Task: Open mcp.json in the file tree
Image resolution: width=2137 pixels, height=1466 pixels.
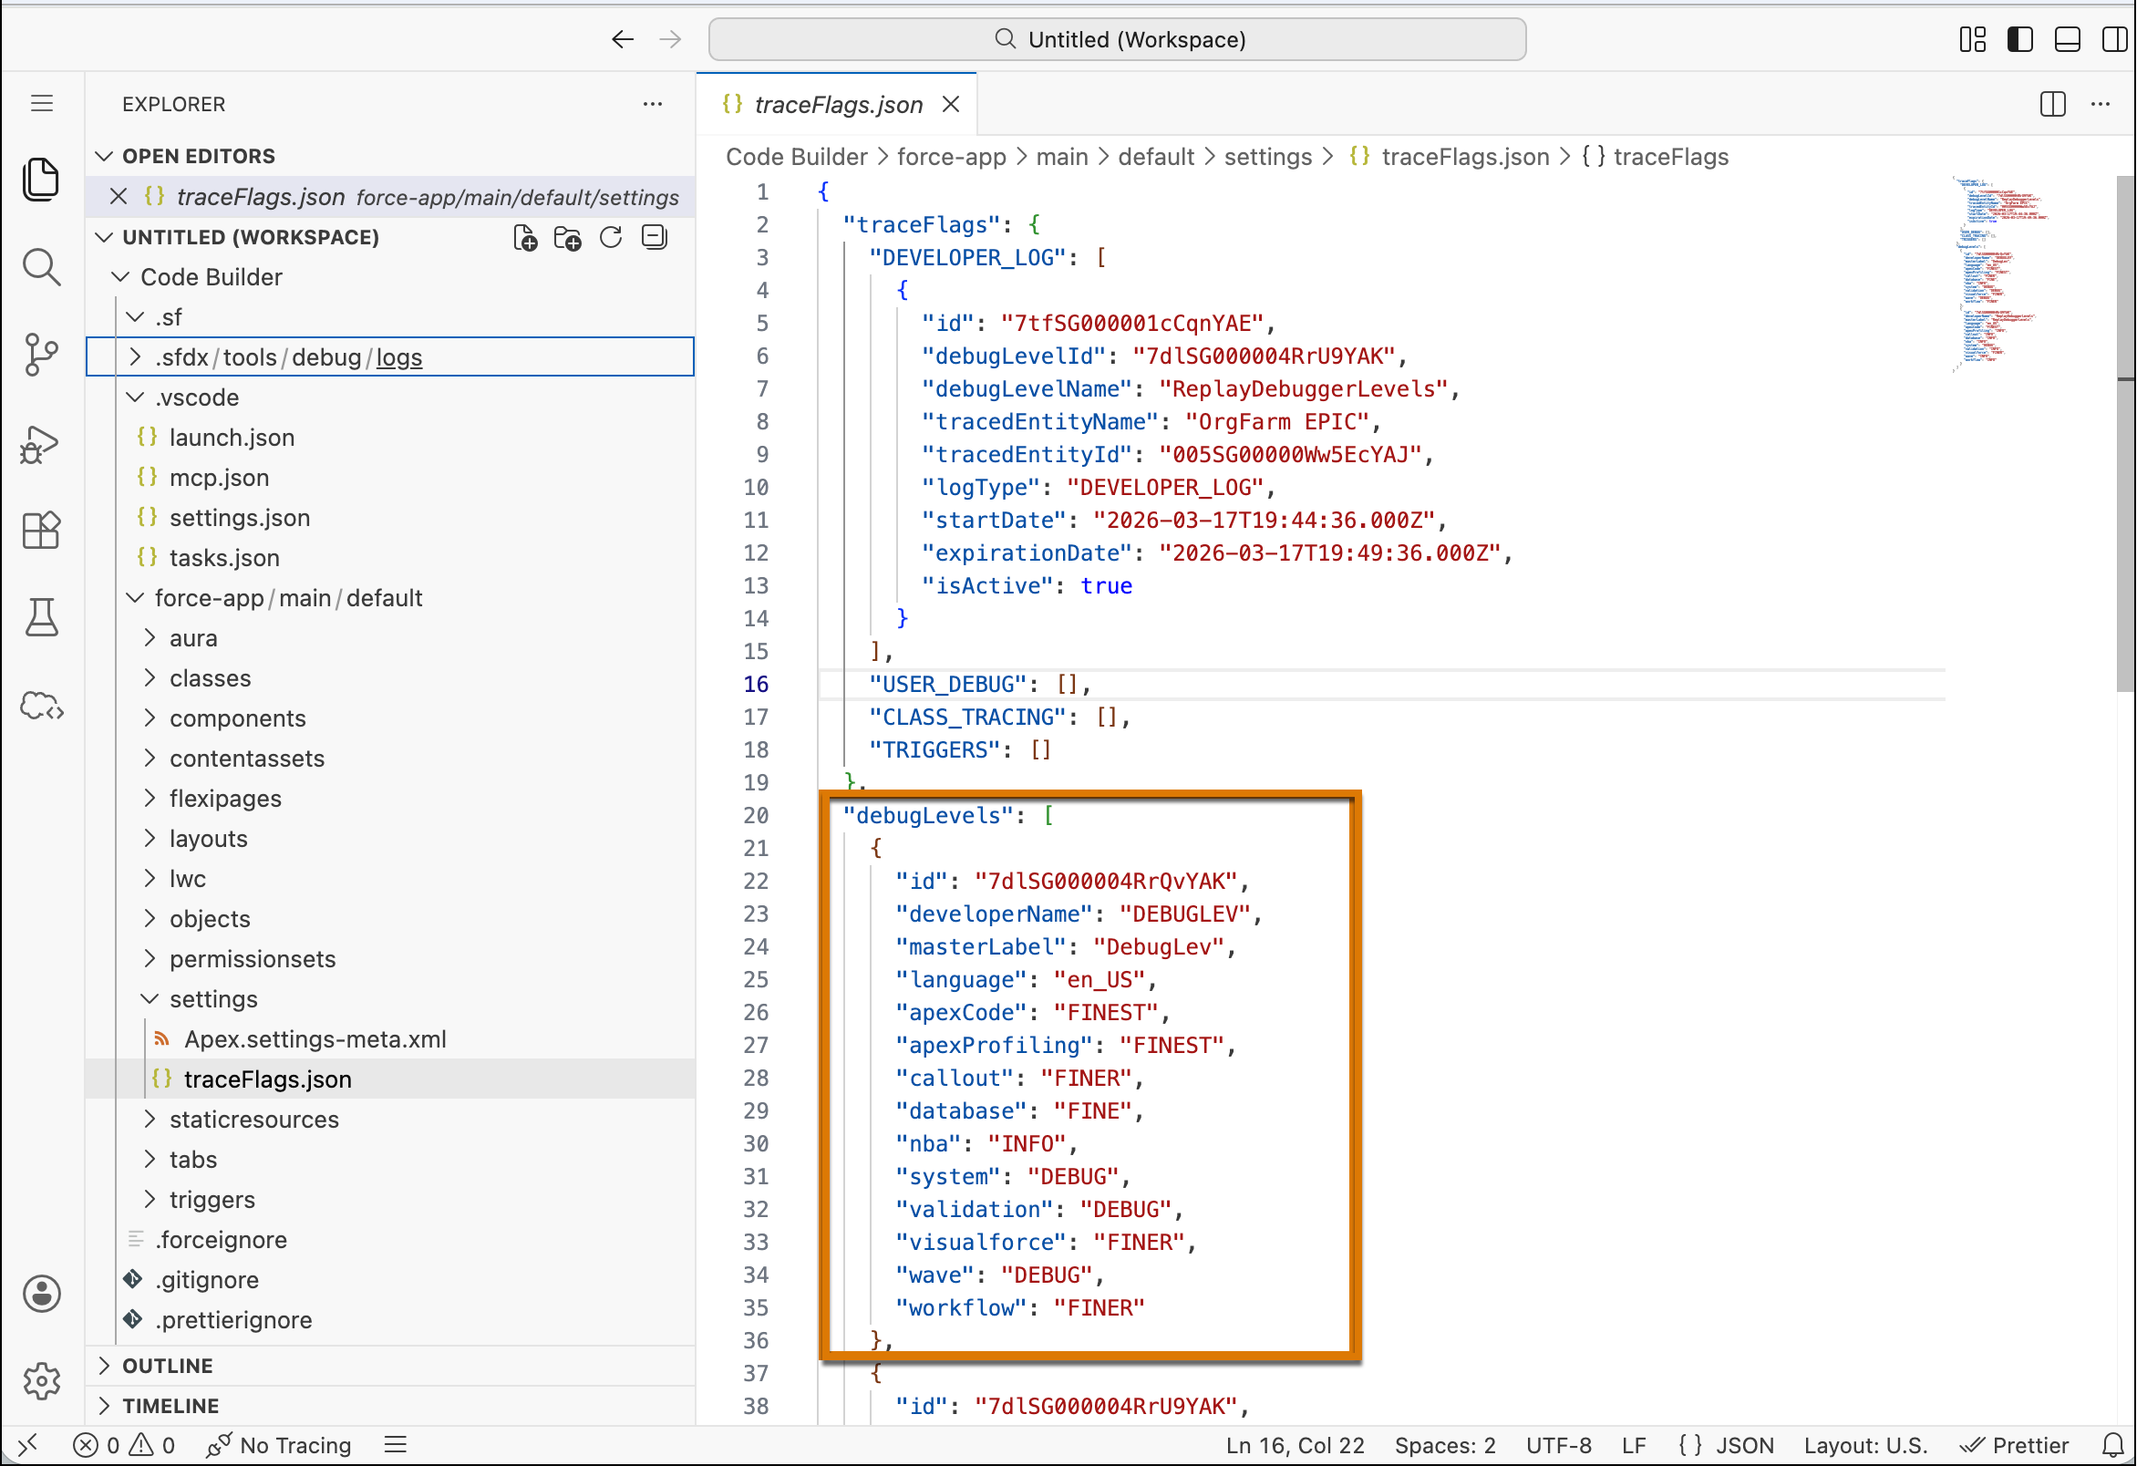Action: (x=219, y=478)
